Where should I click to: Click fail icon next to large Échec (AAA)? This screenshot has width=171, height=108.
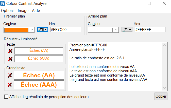click(x=10, y=85)
